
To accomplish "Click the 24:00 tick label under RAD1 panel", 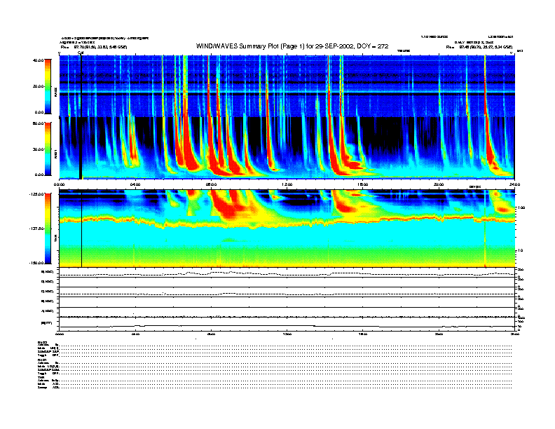I will [514, 184].
